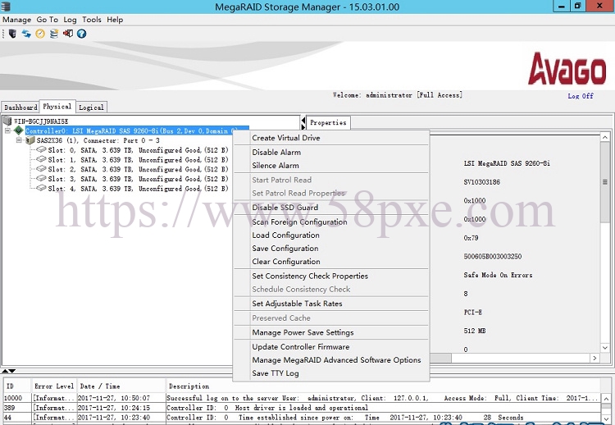Select log entry with ID 389
The image size is (615, 425).
pyautogui.click(x=302, y=408)
